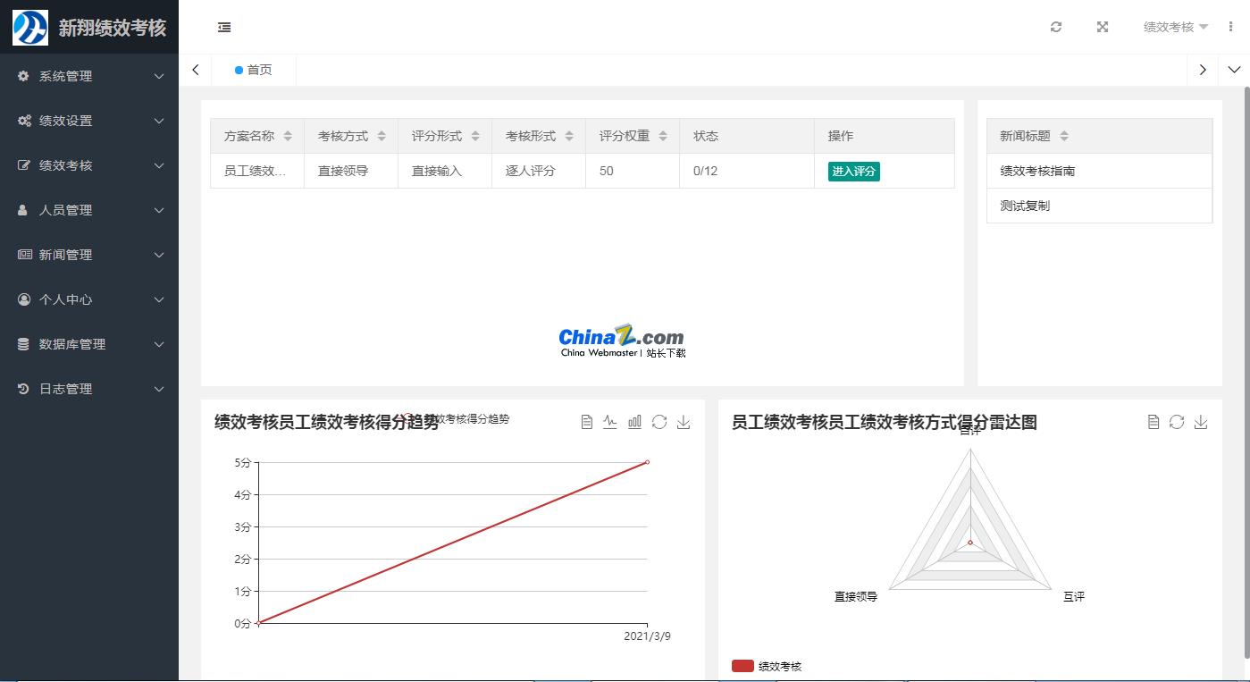The image size is (1250, 682).
Task: Expand the 绩效考核 sidebar menu
Action: [x=89, y=165]
